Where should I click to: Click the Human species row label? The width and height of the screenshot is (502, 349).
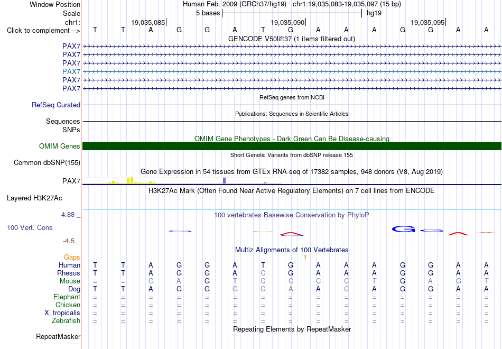click(69, 265)
